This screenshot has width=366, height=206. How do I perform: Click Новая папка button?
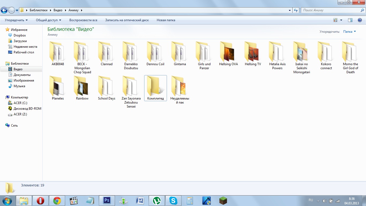pyautogui.click(x=166, y=20)
